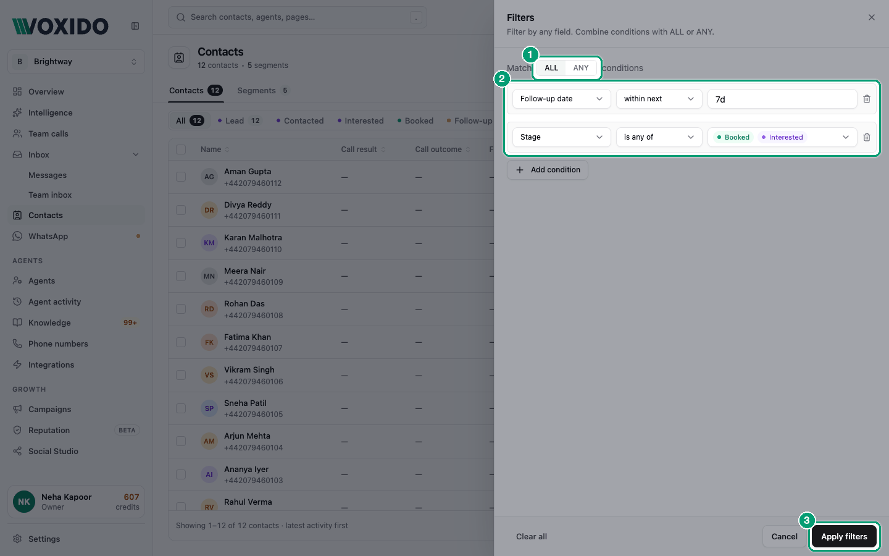Screen dimensions: 889x556
Task: Open Intelligence in the sidebar
Action: coord(77,112)
